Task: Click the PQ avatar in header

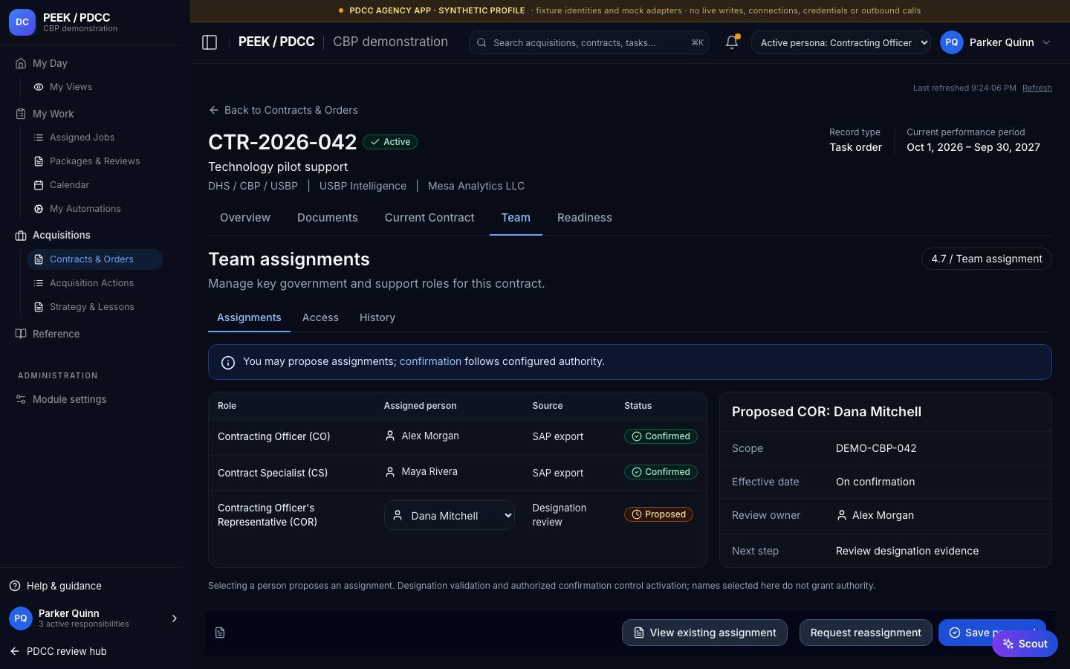Action: tap(952, 42)
